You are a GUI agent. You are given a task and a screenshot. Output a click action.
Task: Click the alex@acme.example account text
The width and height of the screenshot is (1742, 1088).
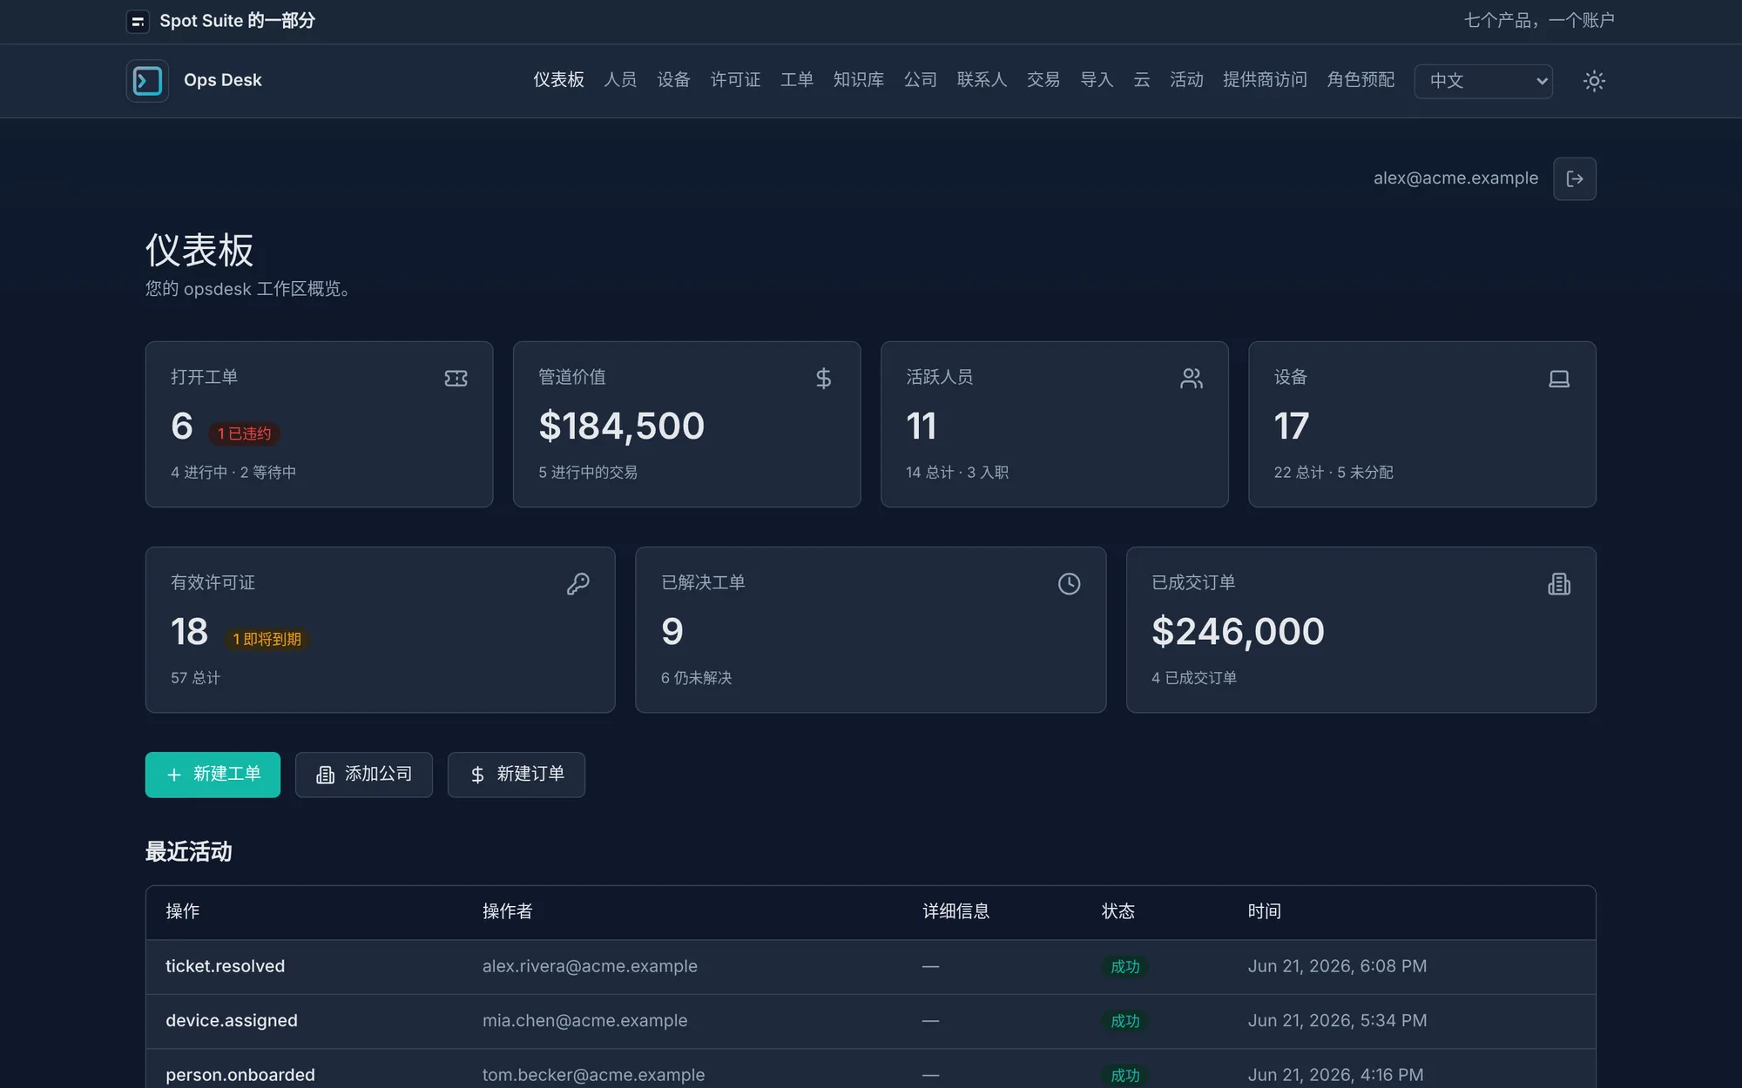tap(1455, 178)
